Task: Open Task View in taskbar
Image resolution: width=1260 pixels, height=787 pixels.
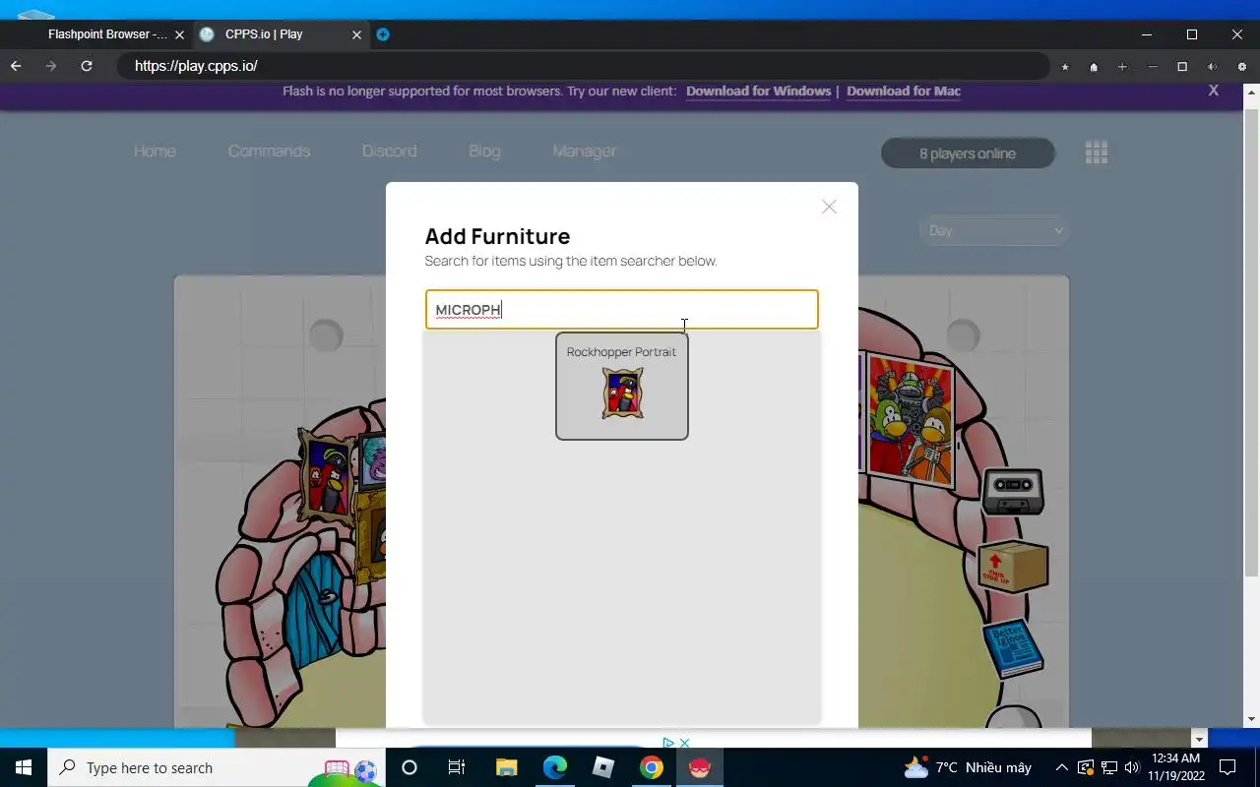Action: click(x=456, y=767)
